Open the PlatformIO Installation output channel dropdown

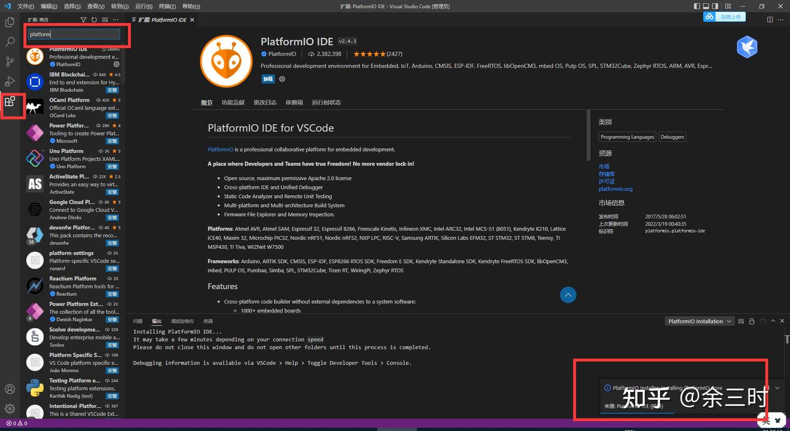[x=699, y=321]
